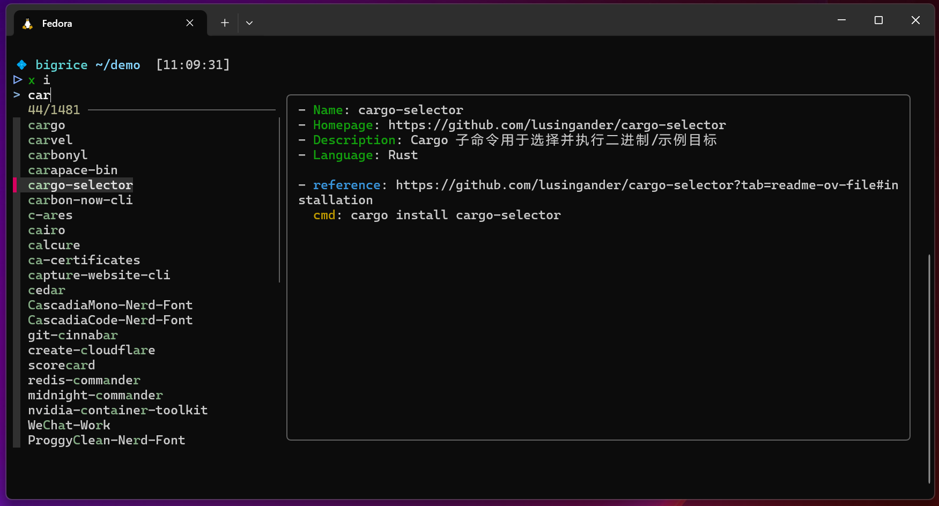Select 'ca-certificates' in the list
Screen dimensions: 939x506
[84, 261]
